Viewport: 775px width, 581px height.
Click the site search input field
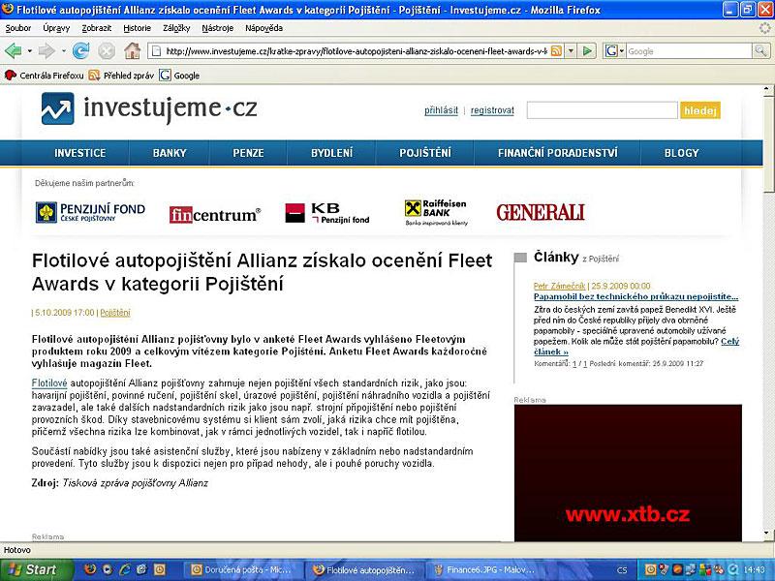(x=602, y=110)
